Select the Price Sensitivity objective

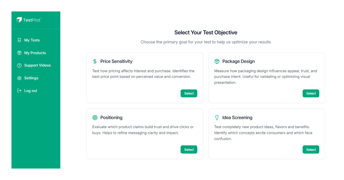(189, 93)
